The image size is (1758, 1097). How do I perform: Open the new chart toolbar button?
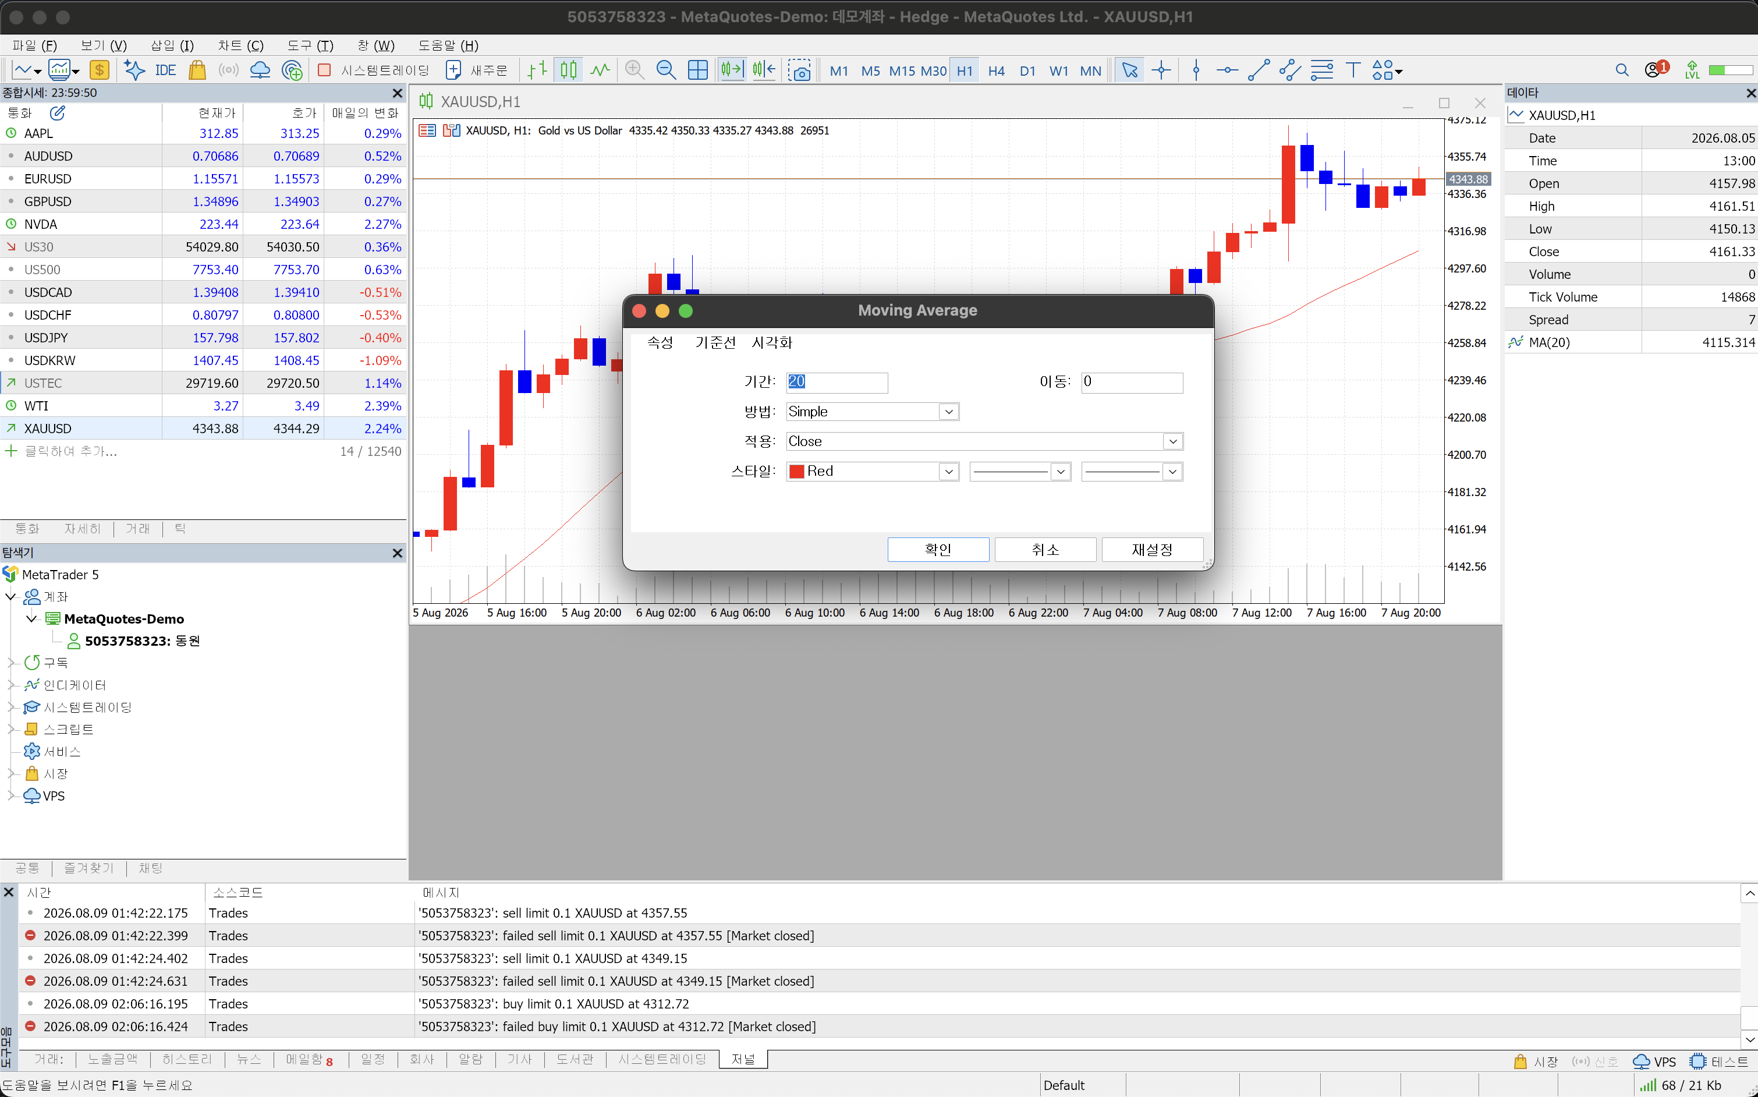click(26, 70)
